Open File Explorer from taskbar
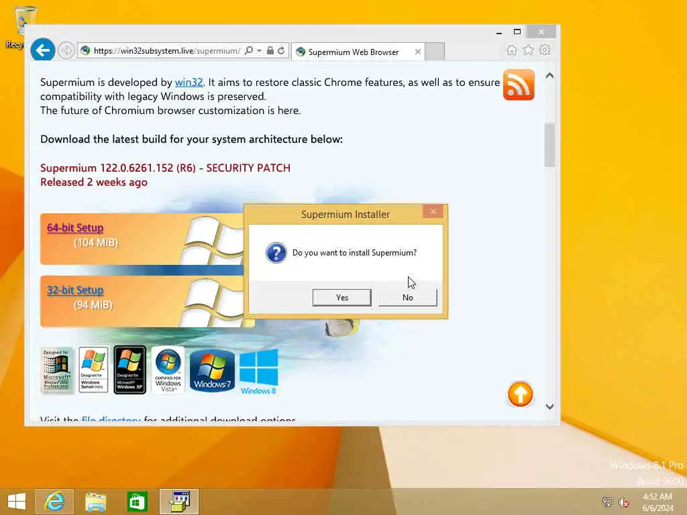 (95, 502)
